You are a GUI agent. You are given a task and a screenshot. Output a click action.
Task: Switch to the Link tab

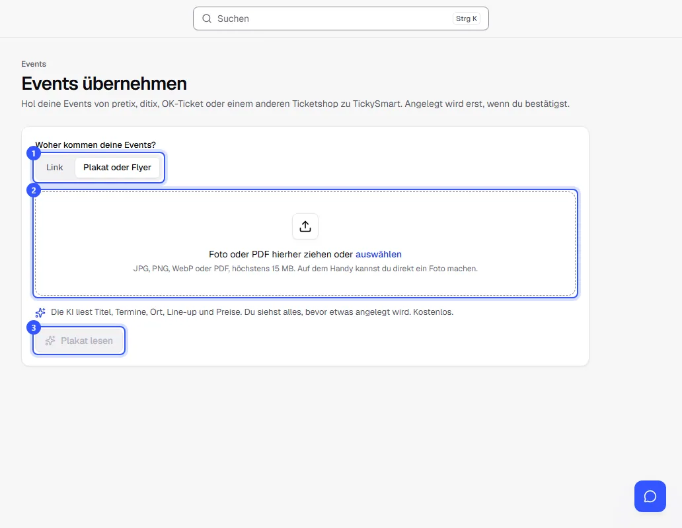tap(55, 168)
